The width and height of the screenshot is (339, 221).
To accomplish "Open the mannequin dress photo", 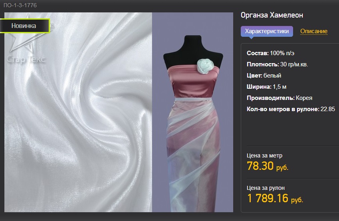I will point(192,112).
